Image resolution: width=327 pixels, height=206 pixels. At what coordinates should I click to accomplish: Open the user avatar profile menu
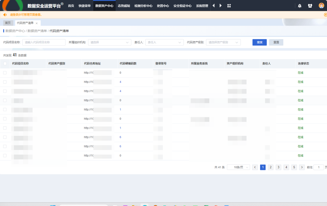click(321, 6)
